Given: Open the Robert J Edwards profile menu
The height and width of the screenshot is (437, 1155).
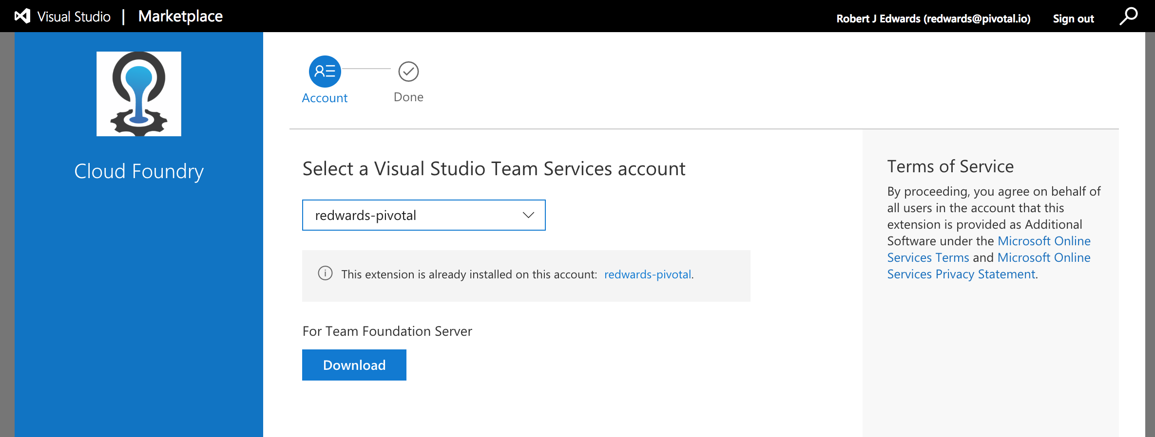Looking at the screenshot, I should (933, 18).
